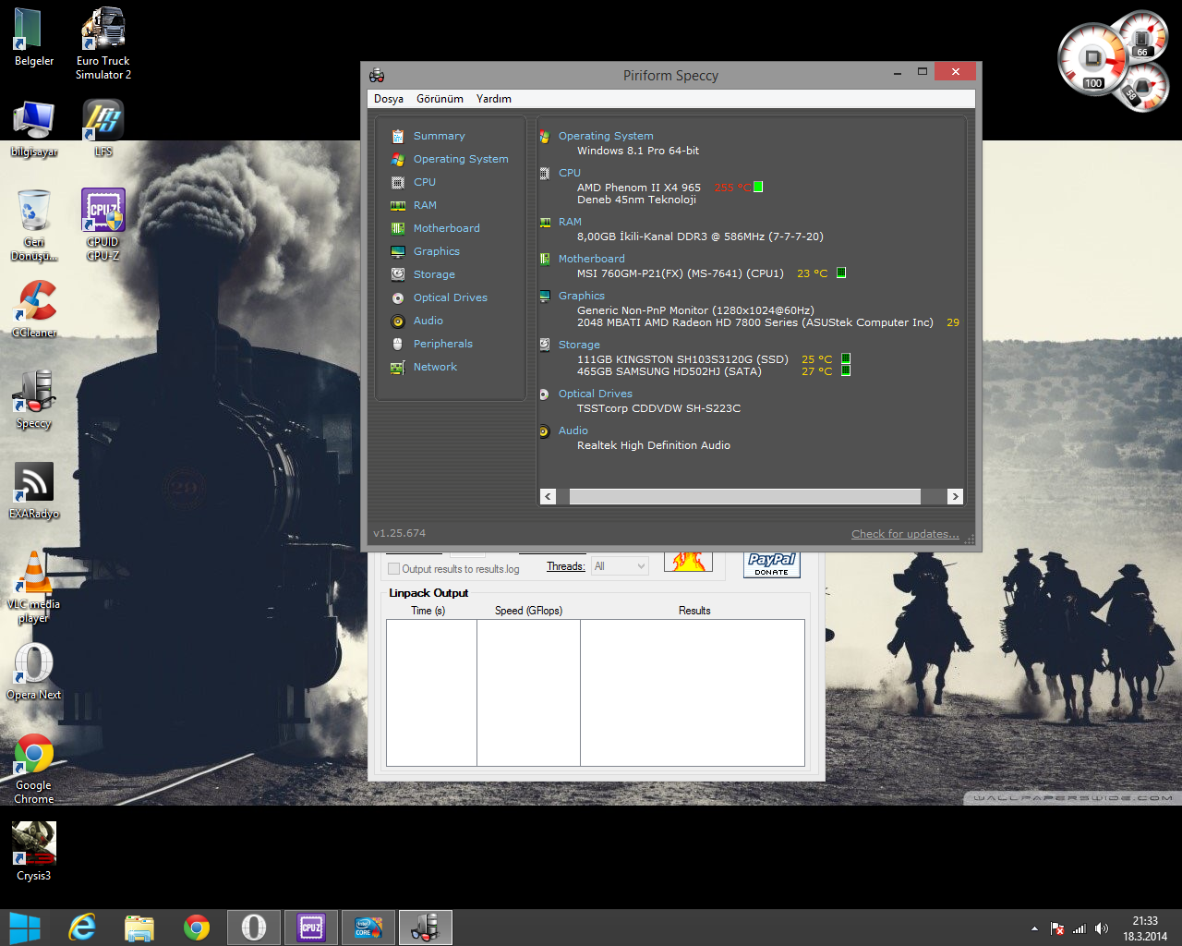Click the Motherboard heading in summary pane
The width and height of the screenshot is (1182, 946).
(592, 259)
